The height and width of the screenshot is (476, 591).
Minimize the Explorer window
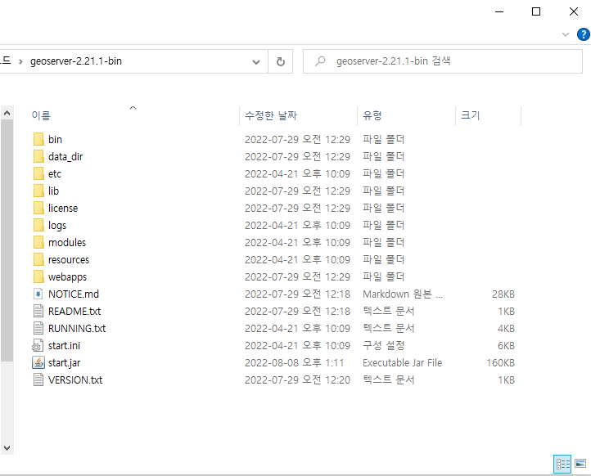pyautogui.click(x=499, y=11)
